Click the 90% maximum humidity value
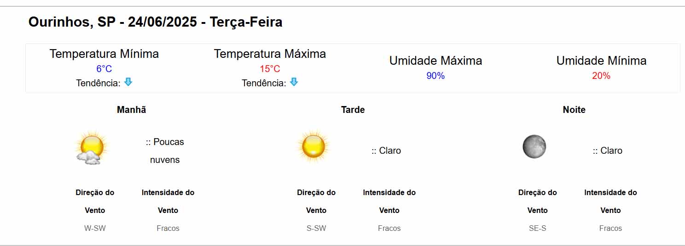The height and width of the screenshot is (246, 685). [x=435, y=76]
